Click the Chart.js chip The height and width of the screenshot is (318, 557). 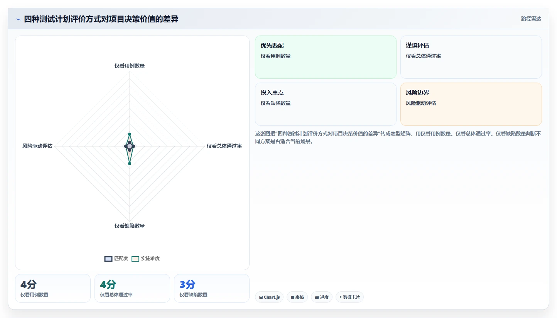(x=269, y=297)
